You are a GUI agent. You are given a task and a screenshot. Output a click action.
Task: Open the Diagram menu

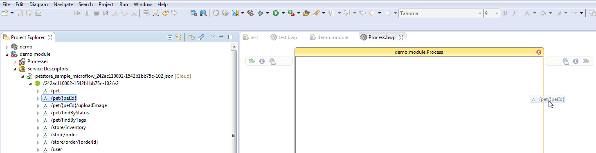tap(38, 4)
